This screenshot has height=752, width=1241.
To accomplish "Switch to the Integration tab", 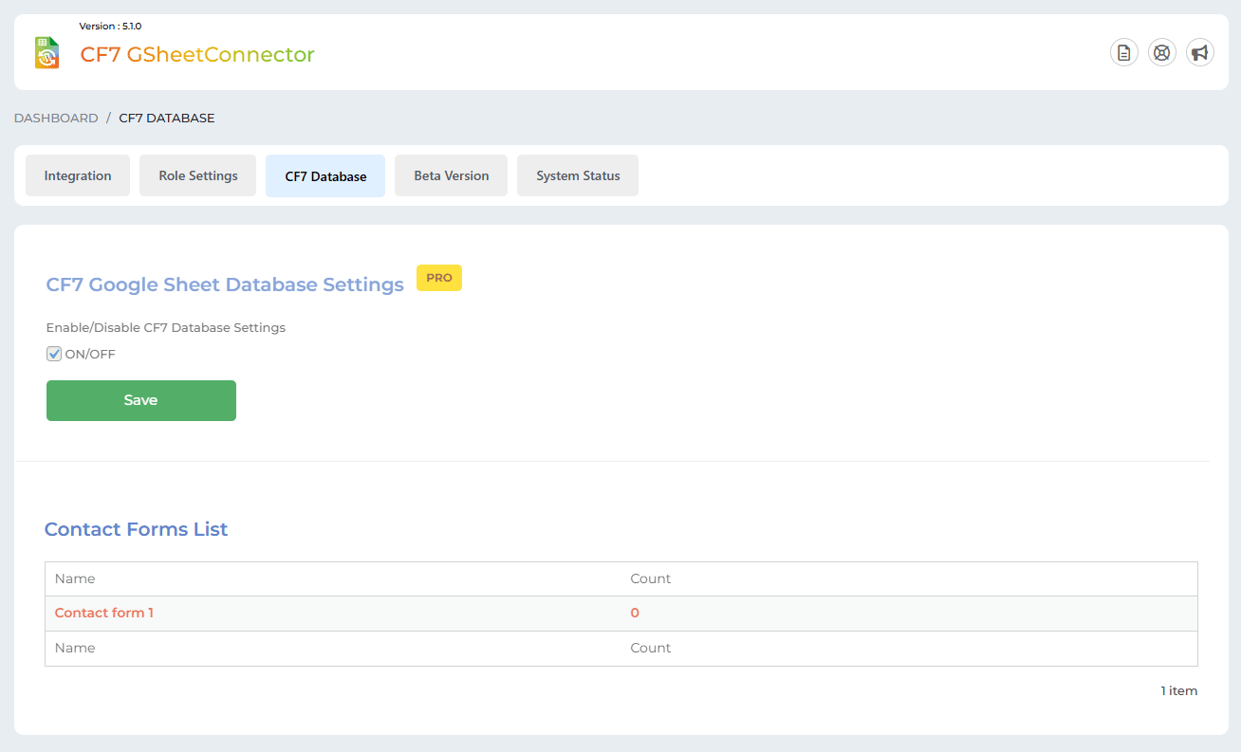I will tap(78, 175).
